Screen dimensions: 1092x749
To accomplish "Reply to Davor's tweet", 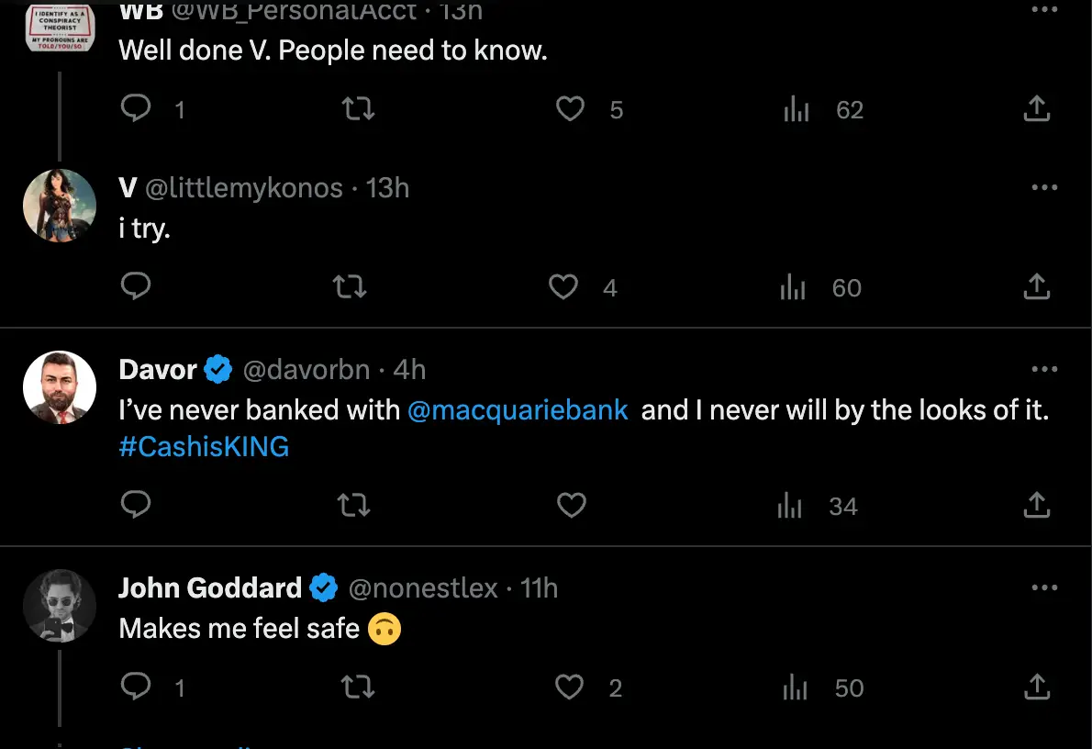I will tap(136, 505).
